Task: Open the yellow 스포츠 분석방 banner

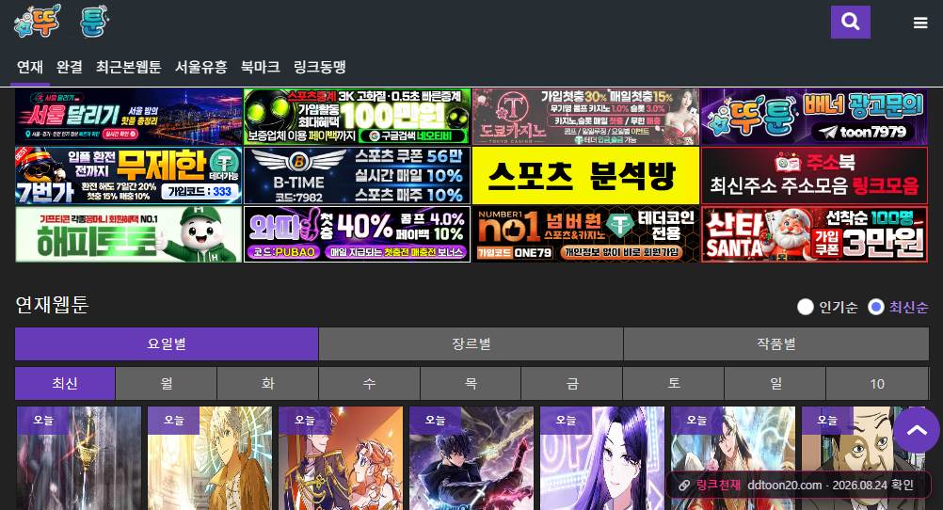Action: pos(585,176)
